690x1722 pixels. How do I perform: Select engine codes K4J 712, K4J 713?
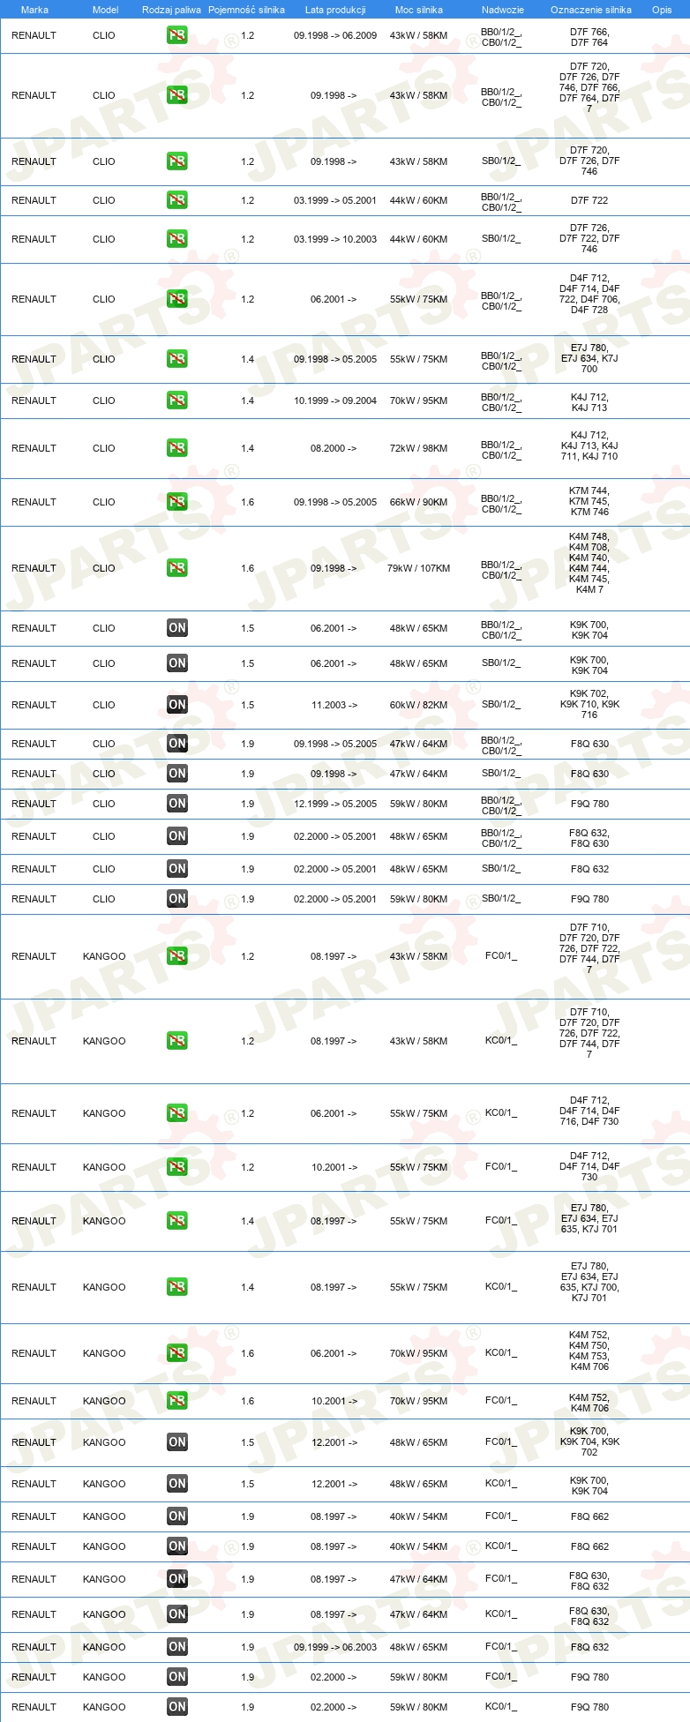point(589,403)
